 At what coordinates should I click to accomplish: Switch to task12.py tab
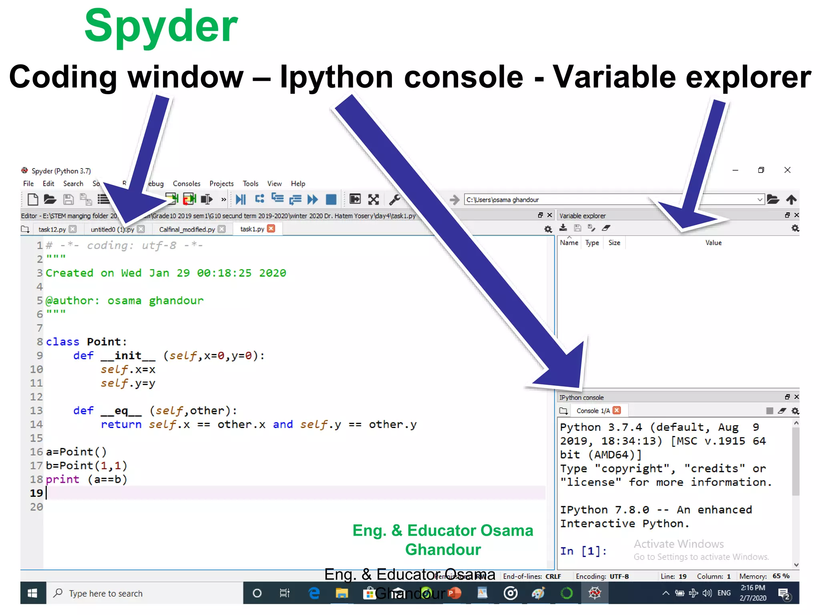[x=52, y=229]
